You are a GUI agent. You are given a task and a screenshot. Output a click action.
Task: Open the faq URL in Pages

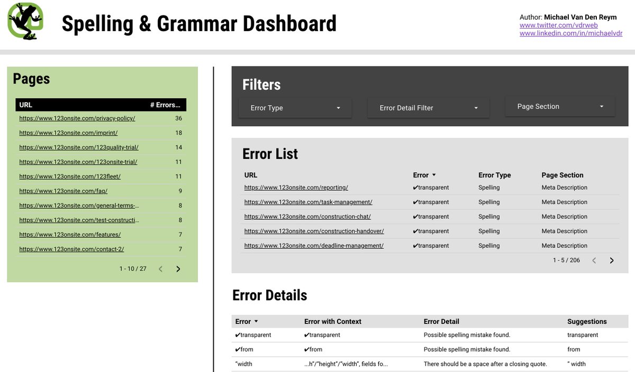tap(63, 191)
